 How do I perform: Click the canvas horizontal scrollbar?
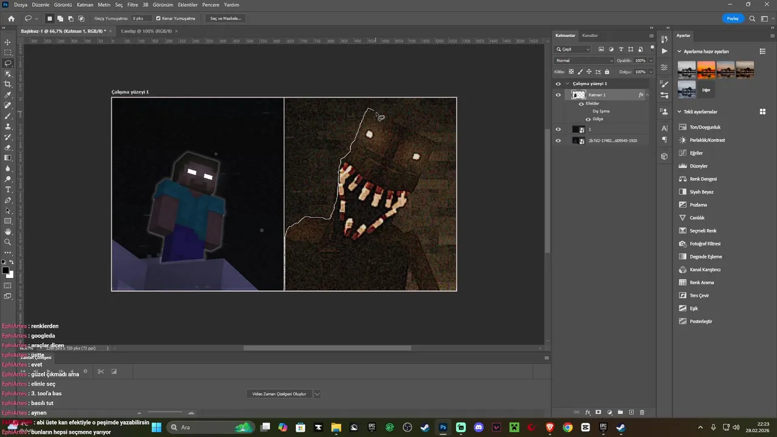click(327, 348)
